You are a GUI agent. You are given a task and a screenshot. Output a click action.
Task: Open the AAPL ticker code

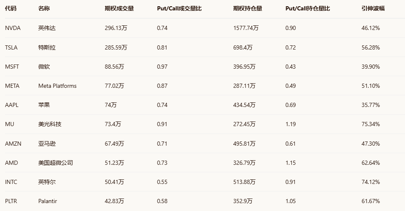point(12,105)
